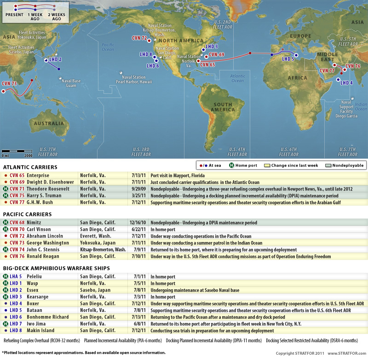Select the CVN-69 red marker off Norfolk

206,57
